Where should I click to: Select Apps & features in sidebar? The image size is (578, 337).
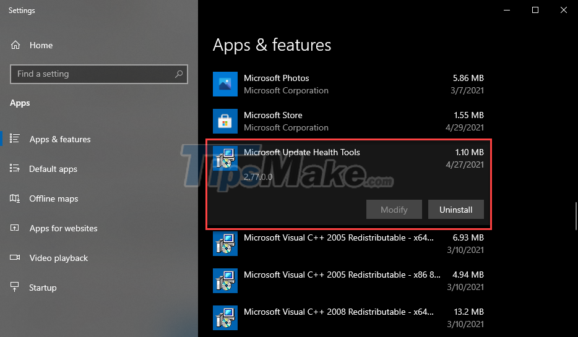pos(60,139)
